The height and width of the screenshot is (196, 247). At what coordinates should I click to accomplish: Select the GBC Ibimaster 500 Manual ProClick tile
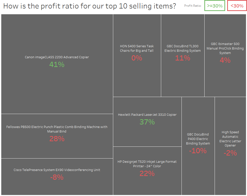click(225, 55)
